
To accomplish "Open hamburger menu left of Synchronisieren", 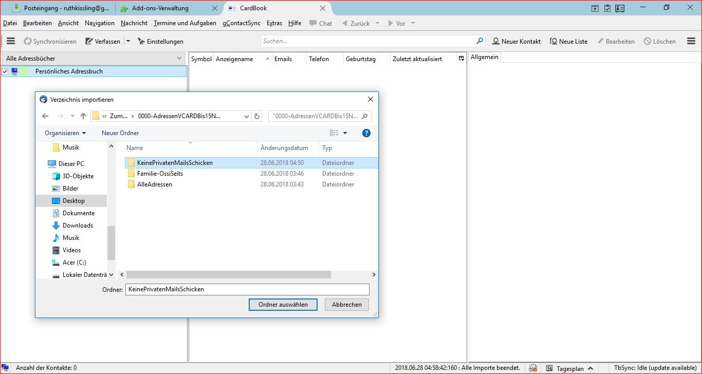I will point(11,41).
